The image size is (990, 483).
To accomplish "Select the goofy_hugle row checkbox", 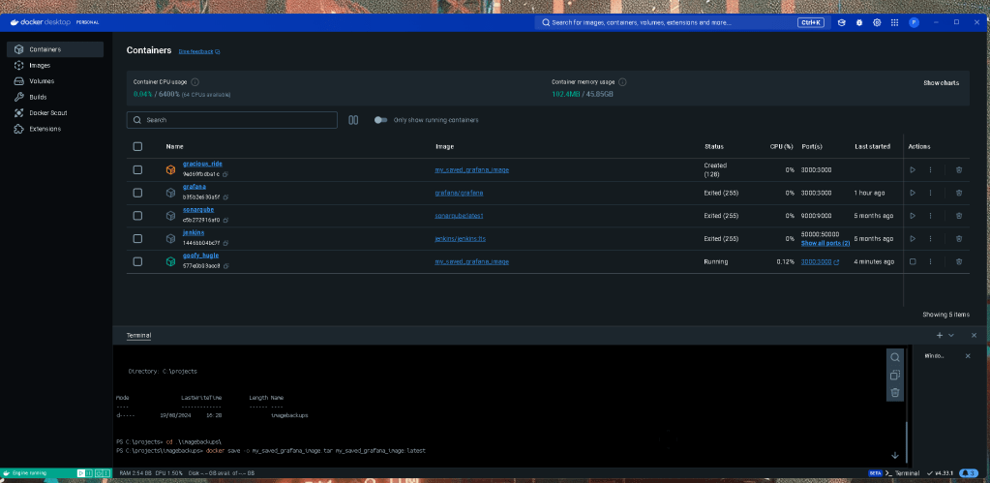I will coord(137,261).
